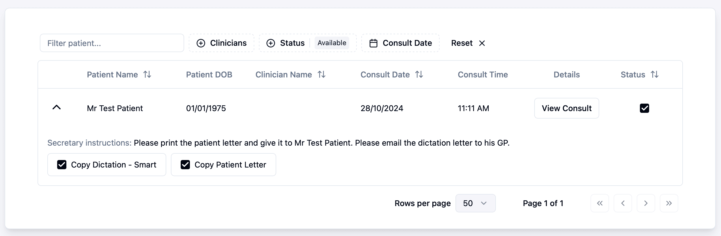Uncheck the Status checkbox for Mr Test Patient
The height and width of the screenshot is (236, 721).
click(645, 108)
